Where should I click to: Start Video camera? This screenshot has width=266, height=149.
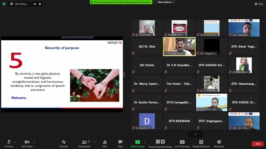click(x=27, y=144)
